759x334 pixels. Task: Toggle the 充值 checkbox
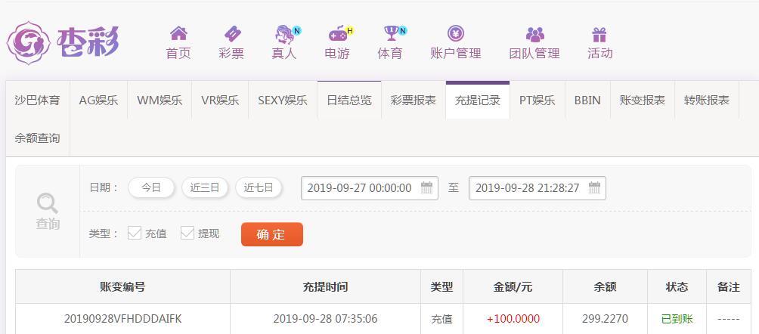(x=134, y=233)
